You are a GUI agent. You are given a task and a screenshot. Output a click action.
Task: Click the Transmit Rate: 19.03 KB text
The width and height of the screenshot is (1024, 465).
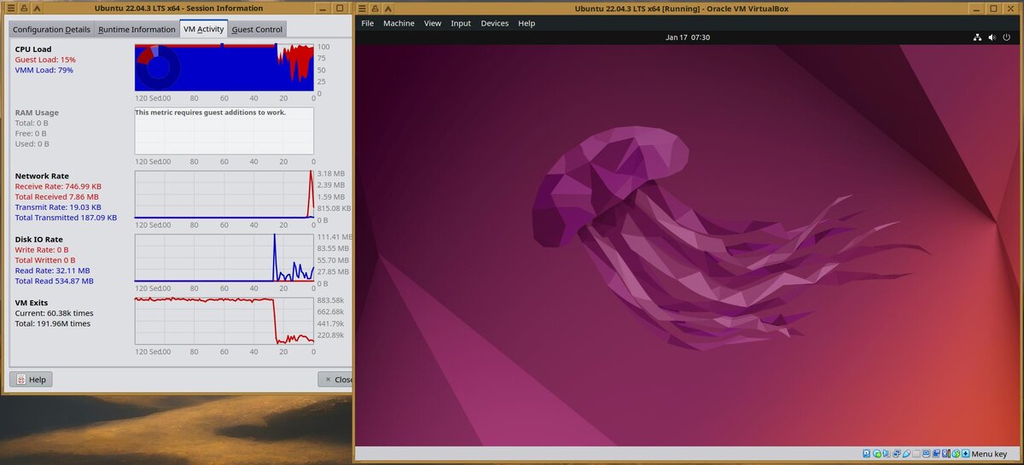pyautogui.click(x=58, y=206)
